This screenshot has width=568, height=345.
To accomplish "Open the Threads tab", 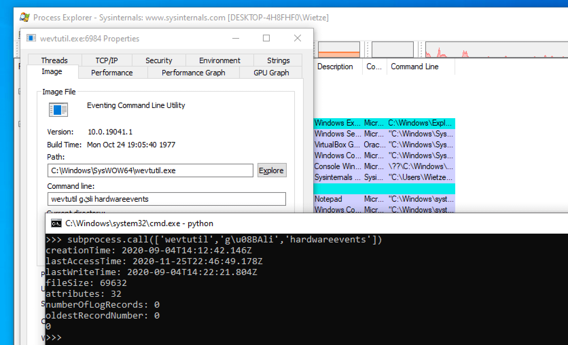I will tap(54, 60).
